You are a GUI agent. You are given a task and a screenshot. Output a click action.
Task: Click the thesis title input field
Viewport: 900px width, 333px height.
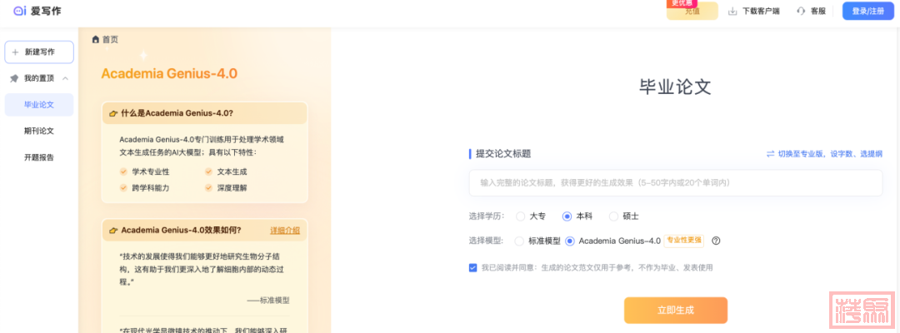pos(675,182)
